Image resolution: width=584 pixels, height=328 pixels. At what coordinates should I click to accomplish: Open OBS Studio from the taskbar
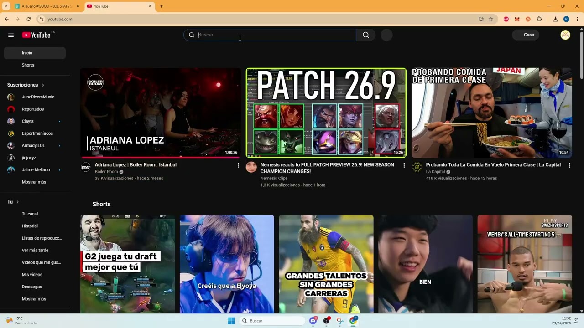pos(327,321)
